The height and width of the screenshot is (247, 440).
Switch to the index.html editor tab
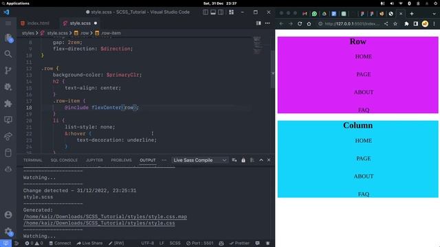[35, 23]
